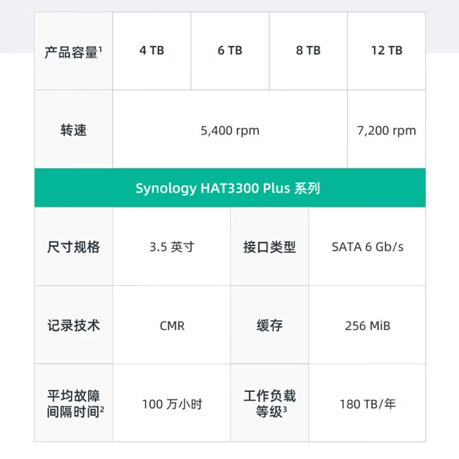Click the 256 MiB value
The image size is (459, 459).
coord(367,325)
